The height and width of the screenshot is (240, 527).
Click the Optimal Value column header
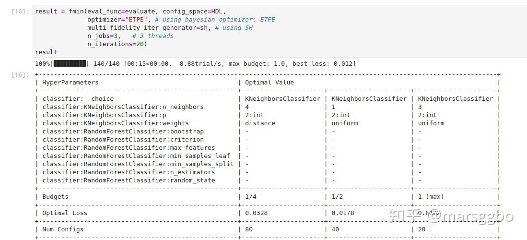(269, 83)
